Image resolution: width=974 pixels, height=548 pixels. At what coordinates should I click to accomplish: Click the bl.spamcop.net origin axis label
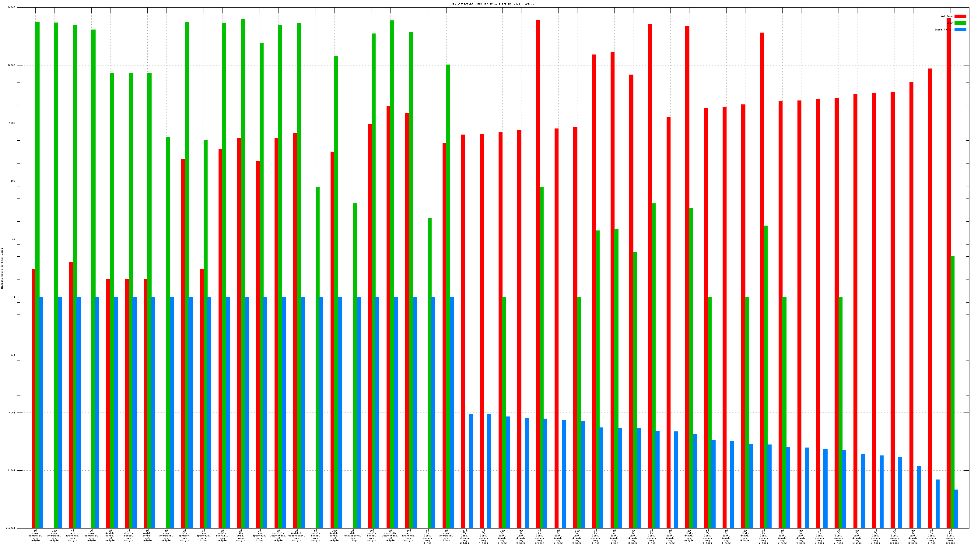184,536
